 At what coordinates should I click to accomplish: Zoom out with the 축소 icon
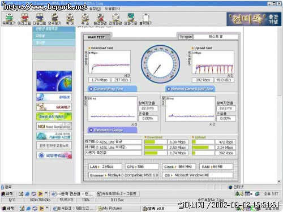click(x=85, y=19)
